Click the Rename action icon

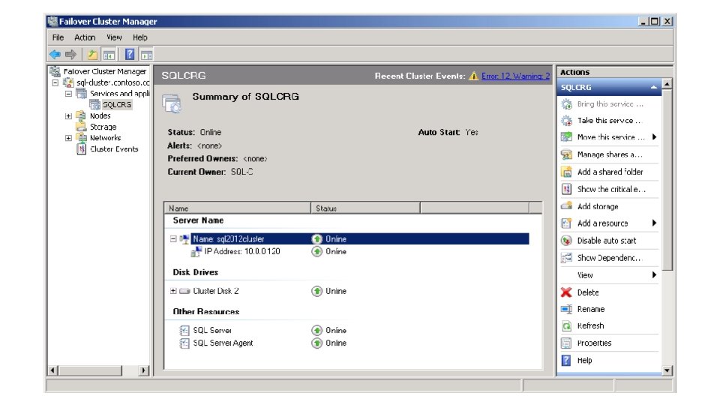[x=567, y=309]
